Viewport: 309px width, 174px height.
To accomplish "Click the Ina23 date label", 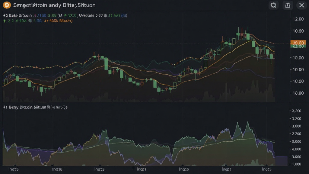I will click(99, 169).
